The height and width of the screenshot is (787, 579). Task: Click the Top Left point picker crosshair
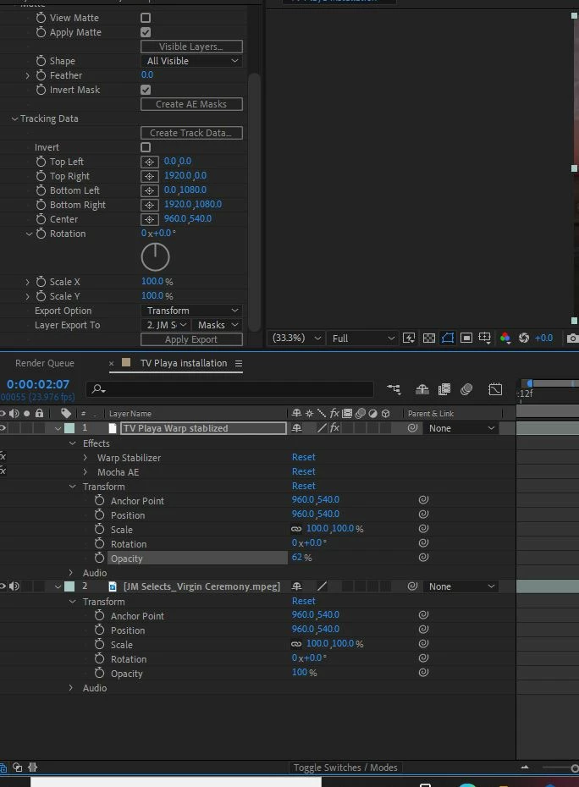tap(150, 162)
